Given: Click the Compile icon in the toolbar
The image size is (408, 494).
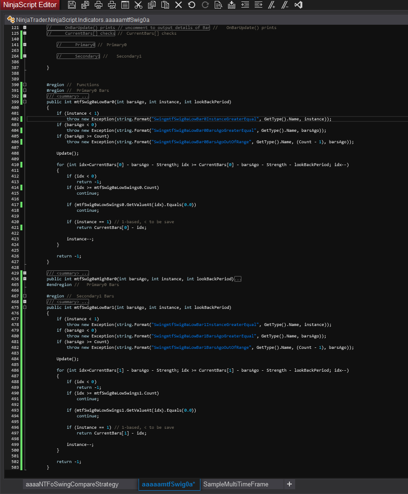Looking at the screenshot, I should click(x=232, y=5).
